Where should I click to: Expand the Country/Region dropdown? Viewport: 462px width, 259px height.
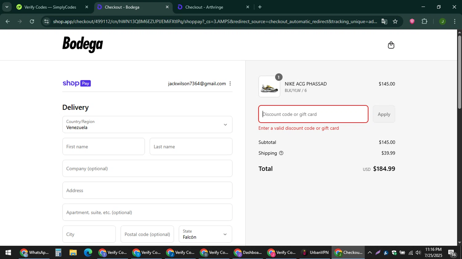tap(147, 124)
